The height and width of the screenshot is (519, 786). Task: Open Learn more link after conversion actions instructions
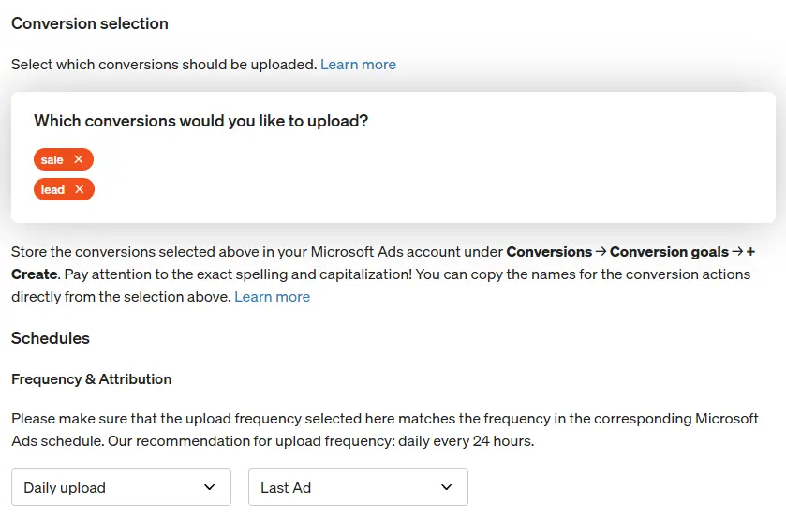point(272,297)
